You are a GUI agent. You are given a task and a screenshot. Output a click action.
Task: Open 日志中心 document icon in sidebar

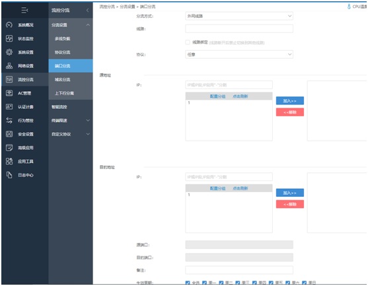tap(9, 175)
